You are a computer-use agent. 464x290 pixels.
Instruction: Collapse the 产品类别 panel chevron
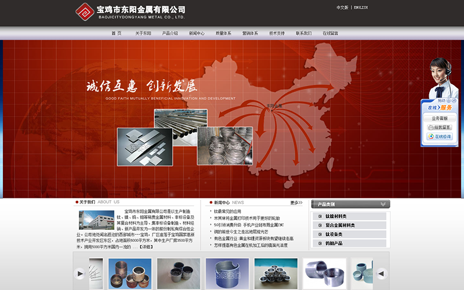(x=383, y=204)
